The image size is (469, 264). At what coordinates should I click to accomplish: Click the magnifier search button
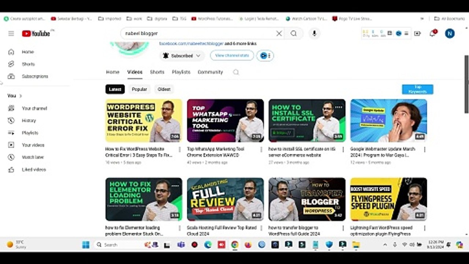point(293,33)
